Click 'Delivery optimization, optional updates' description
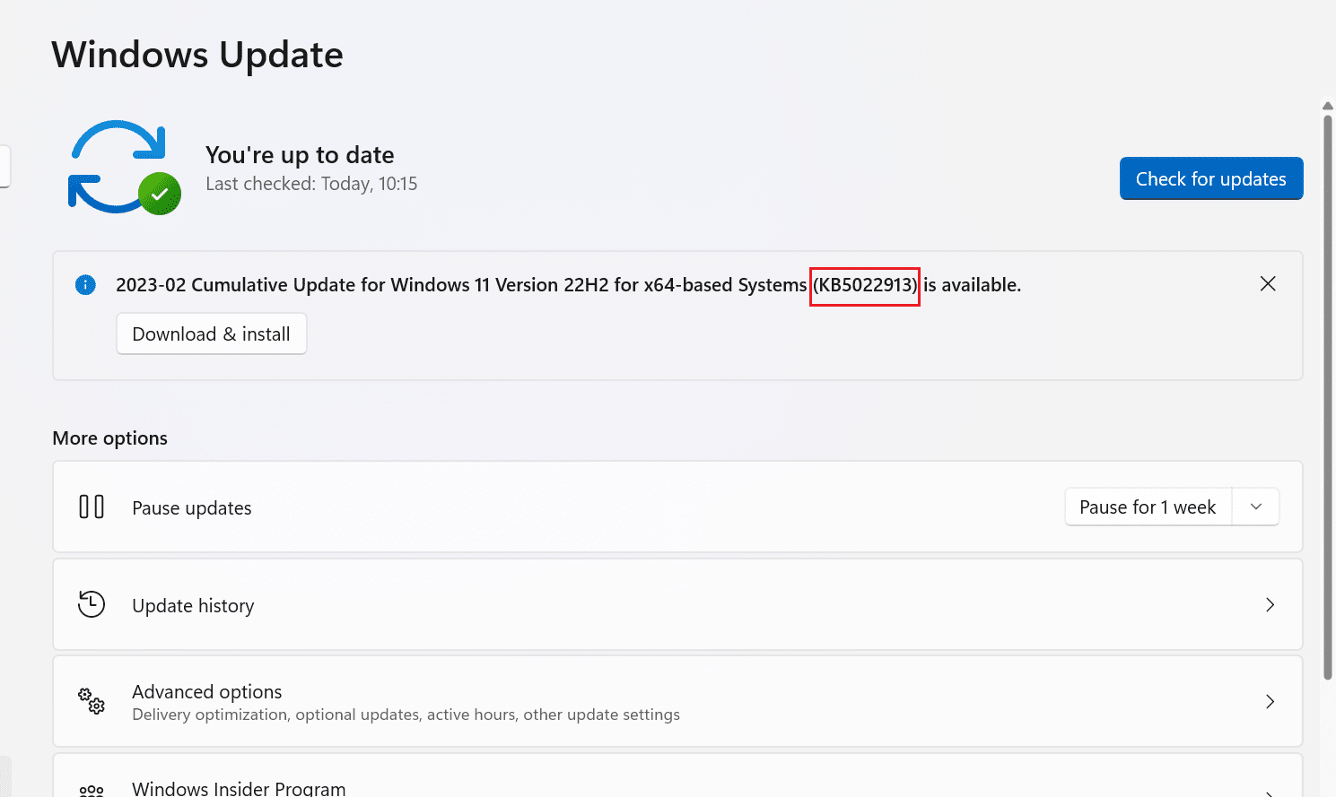The height and width of the screenshot is (797, 1336). 406,715
